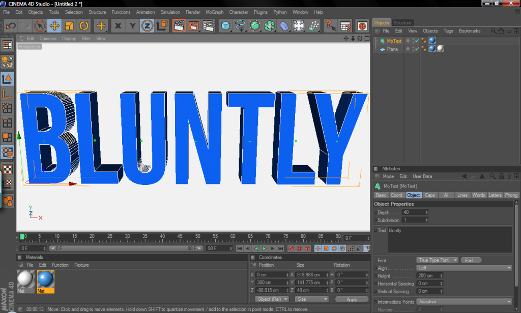Viewport: 521px width, 313px height.
Task: Toggle the X-axis lock button
Action: pyautogui.click(x=118, y=25)
